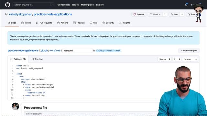Click line 2 'on: [push, pull_request]'
The width and height of the screenshot is (207, 116).
pyautogui.click(x=30, y=68)
